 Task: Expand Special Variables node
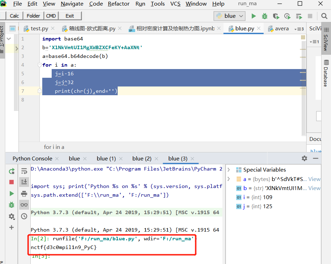(x=229, y=169)
